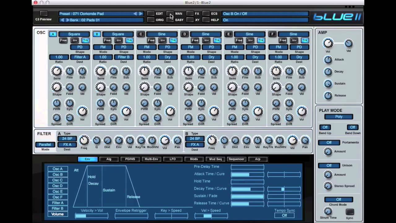This screenshot has height=223, width=396.
Task: Click oscillator A Ratio 1.00 field
Action: (59, 57)
